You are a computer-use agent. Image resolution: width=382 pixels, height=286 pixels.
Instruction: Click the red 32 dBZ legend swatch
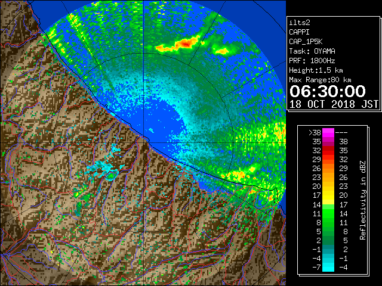[x=328, y=151]
